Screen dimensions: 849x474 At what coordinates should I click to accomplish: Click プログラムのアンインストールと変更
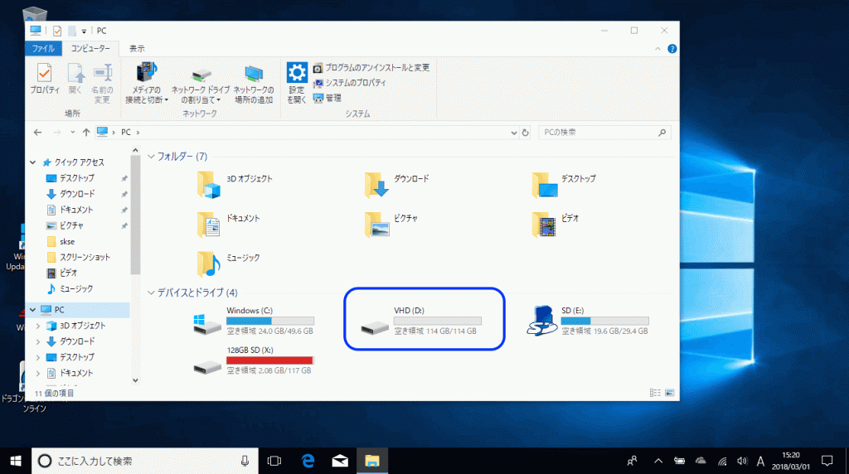[371, 68]
